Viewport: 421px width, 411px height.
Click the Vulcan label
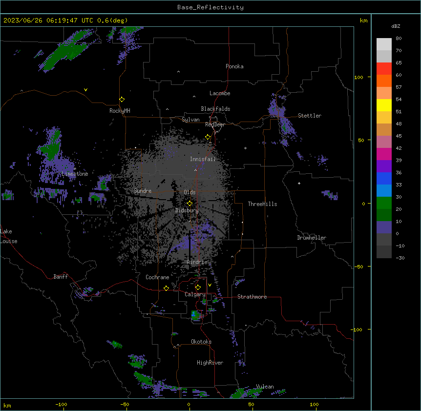pos(265,387)
